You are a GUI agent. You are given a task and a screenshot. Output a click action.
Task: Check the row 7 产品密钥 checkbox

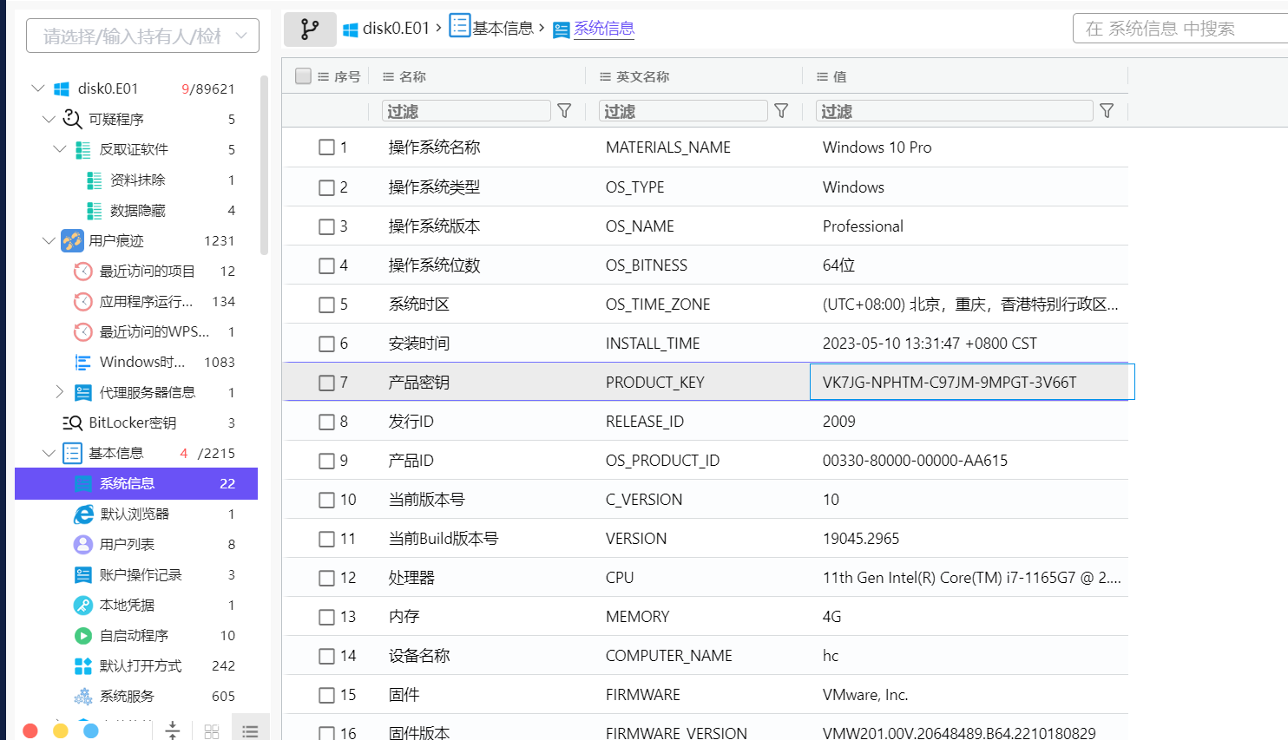[326, 383]
